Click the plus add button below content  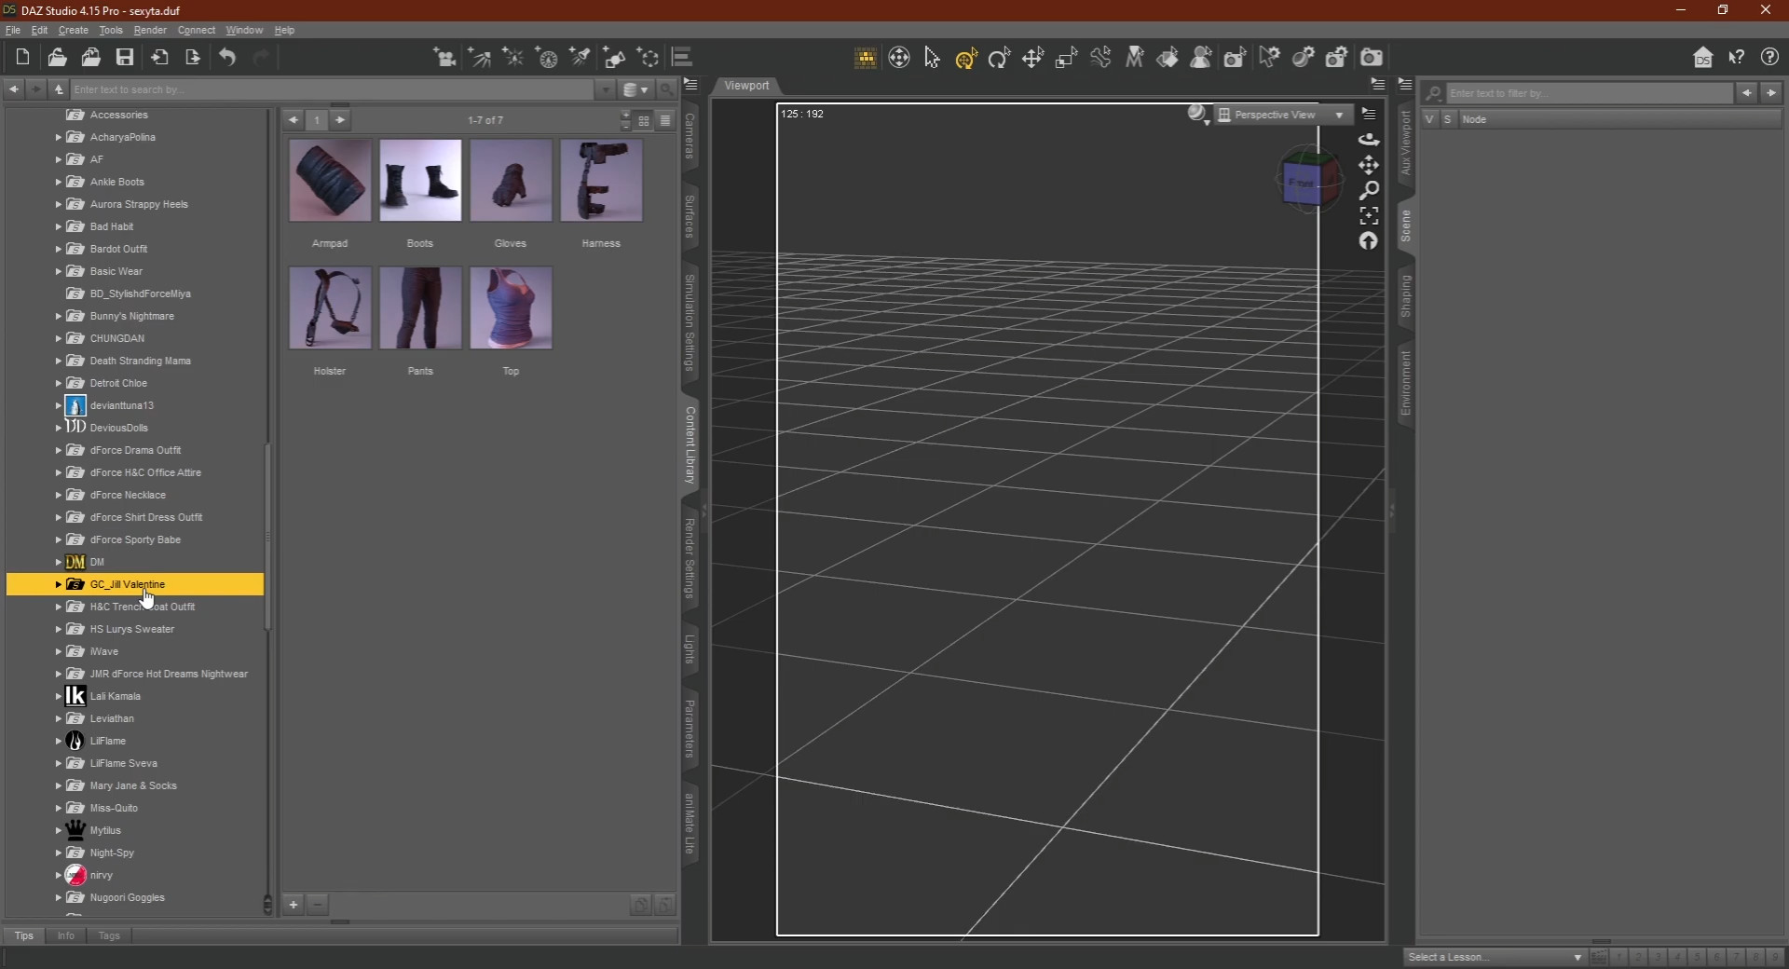(x=294, y=904)
